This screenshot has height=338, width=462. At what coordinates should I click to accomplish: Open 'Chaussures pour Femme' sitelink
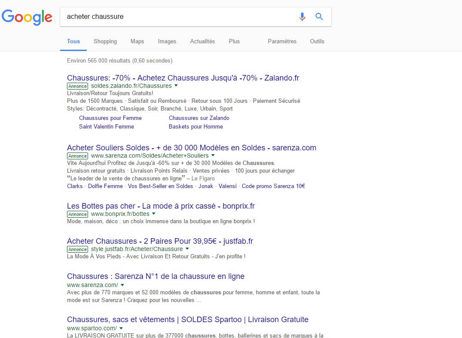[x=110, y=118]
